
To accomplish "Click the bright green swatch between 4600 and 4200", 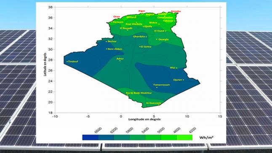I will coord(184,137).
